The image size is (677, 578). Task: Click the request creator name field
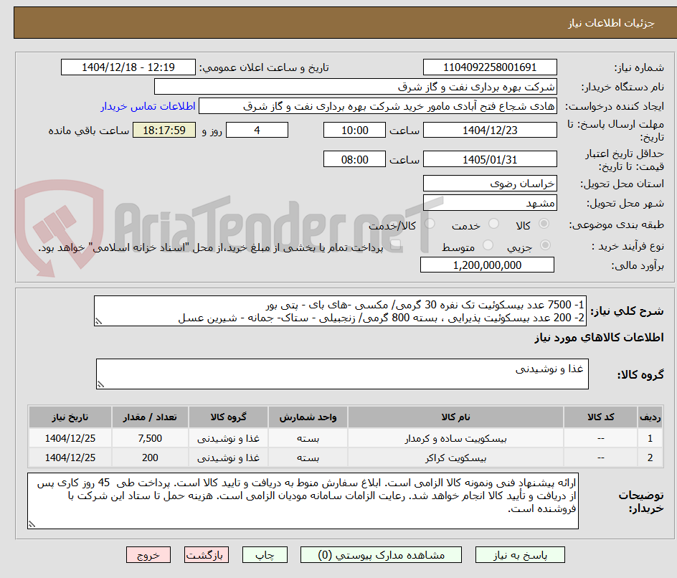378,106
